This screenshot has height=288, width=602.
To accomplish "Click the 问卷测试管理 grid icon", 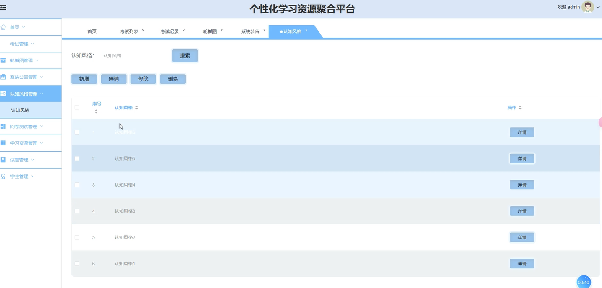I will [x=3, y=127].
